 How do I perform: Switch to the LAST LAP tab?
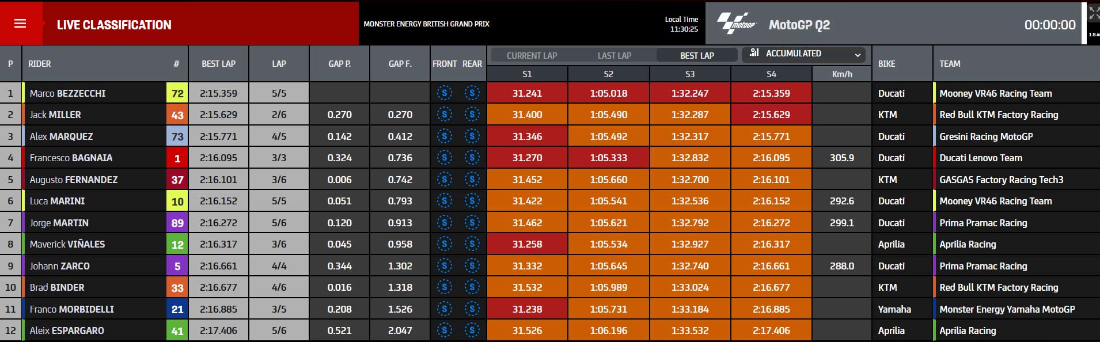coord(615,56)
